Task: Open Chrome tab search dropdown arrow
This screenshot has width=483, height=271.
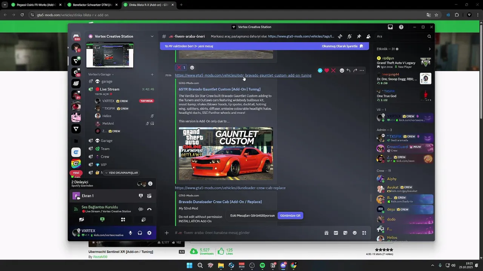Action: pyautogui.click(x=5, y=5)
